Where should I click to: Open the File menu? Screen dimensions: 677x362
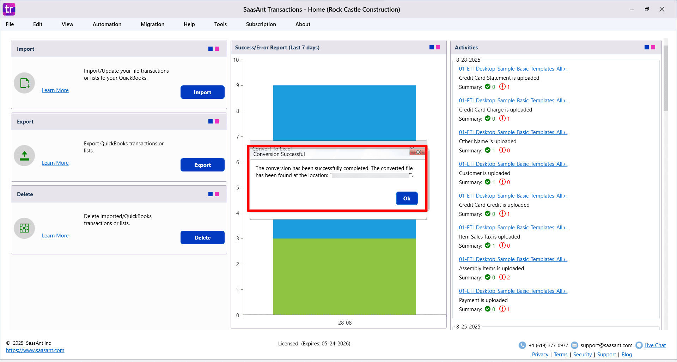click(x=10, y=24)
